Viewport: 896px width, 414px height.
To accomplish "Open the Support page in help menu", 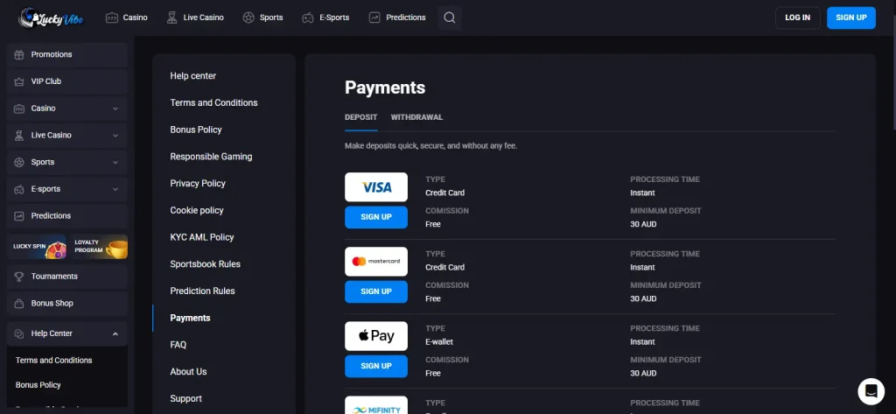I will (185, 398).
